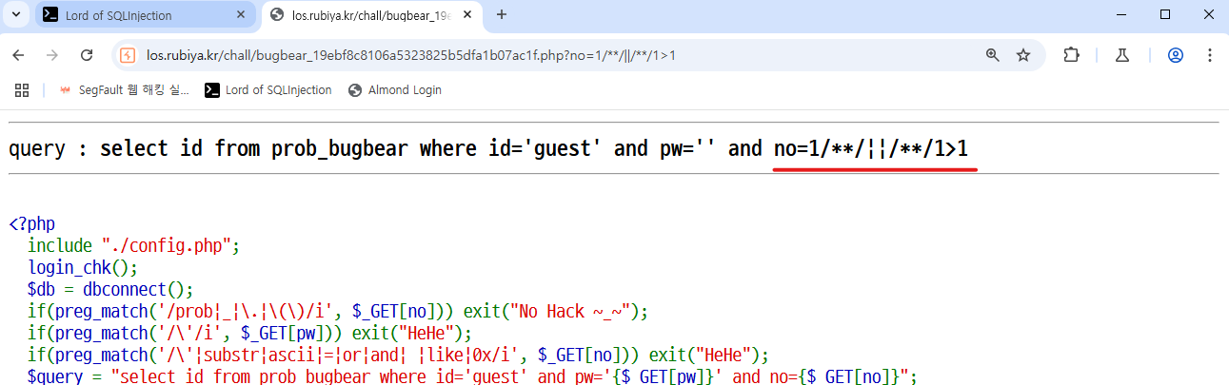Open the zoom magnifier in address bar
This screenshot has height=385, width=1229.
pyautogui.click(x=993, y=55)
